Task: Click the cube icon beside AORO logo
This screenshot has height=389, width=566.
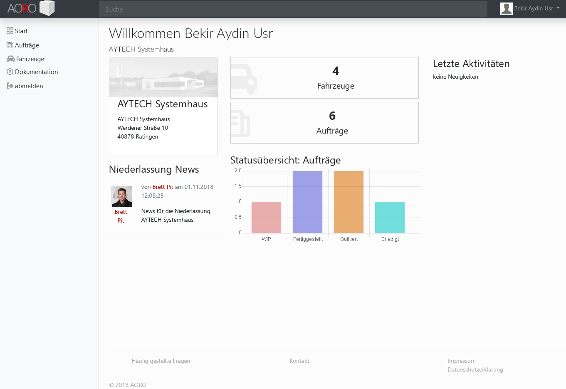Action: (x=47, y=8)
